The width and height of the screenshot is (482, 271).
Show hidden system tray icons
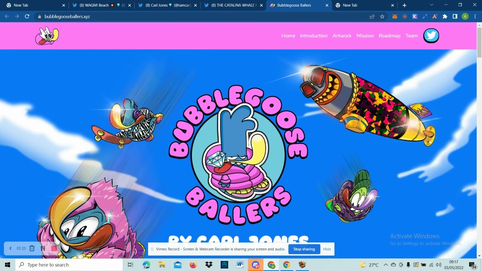386,265
